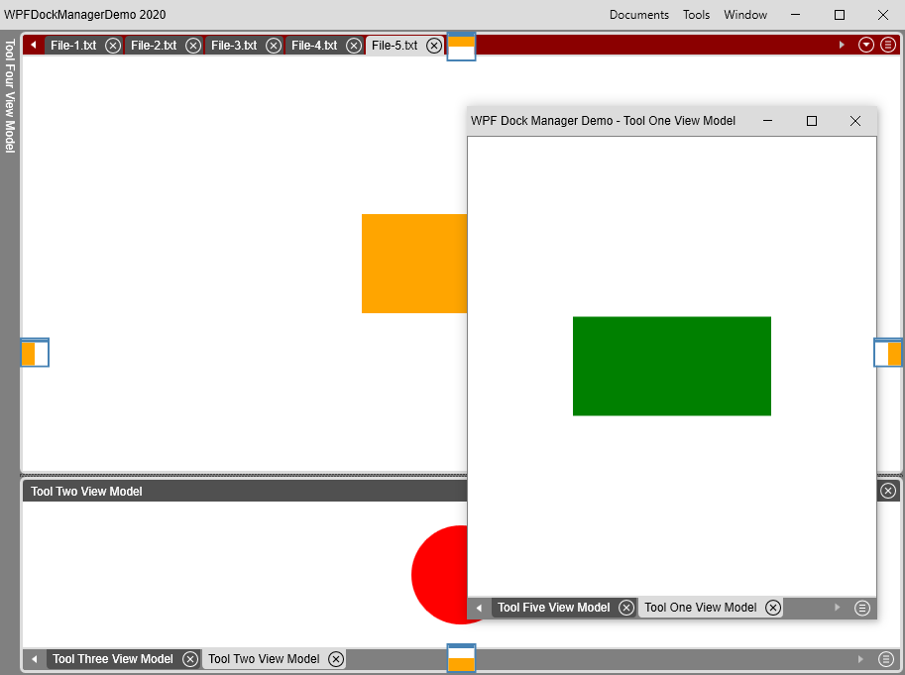Click the floating window title bar text
This screenshot has height=675, width=905.
pyautogui.click(x=603, y=121)
